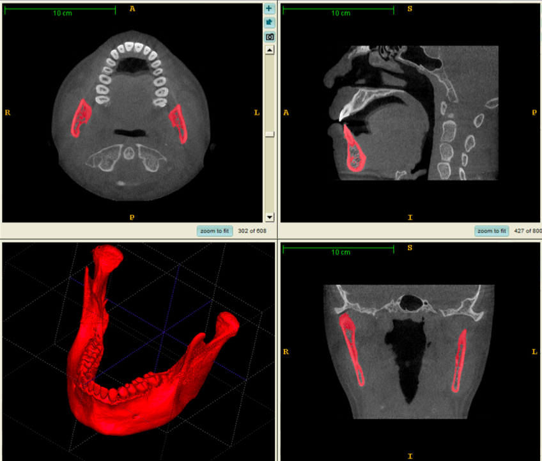Click the "10 cm" scale label in coronal view
This screenshot has height=461, width=542.
coord(341,253)
